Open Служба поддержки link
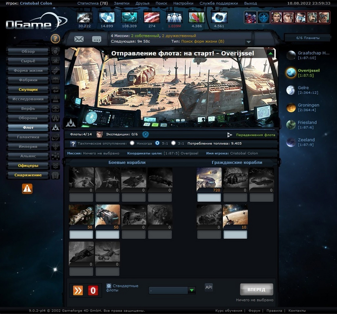The image size is (337, 314). (219, 3)
